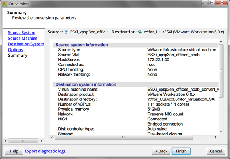Select the Summary step in sidebar
The height and width of the screenshot is (159, 230).
18,56
